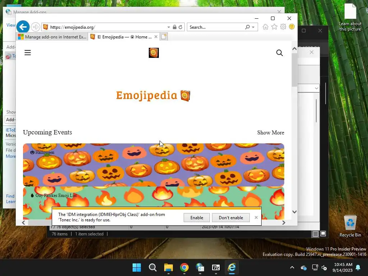The width and height of the screenshot is (368, 276).
Task: Open taskbar Search
Action: point(152,267)
